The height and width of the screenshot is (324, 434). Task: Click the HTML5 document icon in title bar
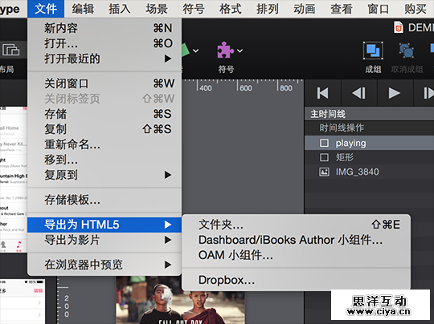point(399,27)
